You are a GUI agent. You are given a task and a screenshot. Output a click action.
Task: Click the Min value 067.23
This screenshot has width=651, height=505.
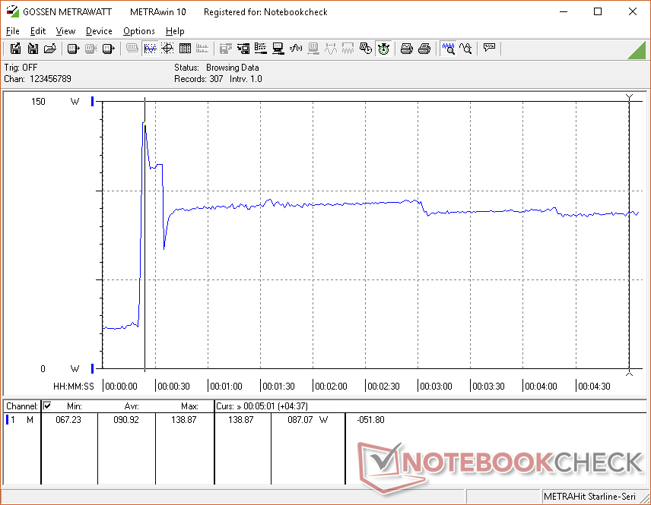click(x=68, y=420)
